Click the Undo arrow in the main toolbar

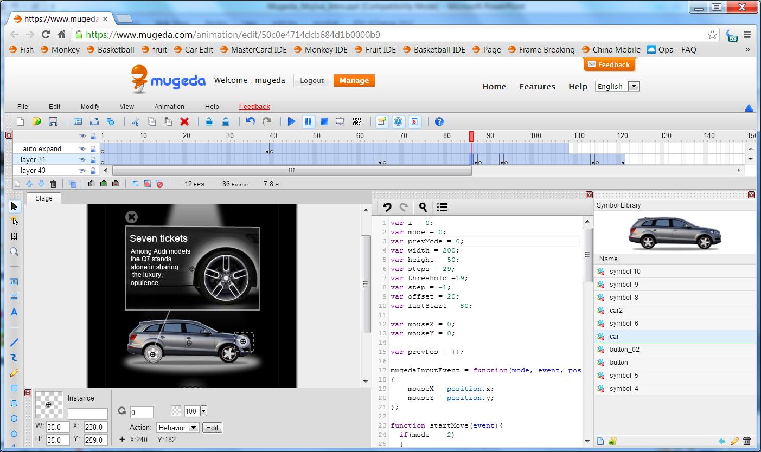click(x=250, y=121)
